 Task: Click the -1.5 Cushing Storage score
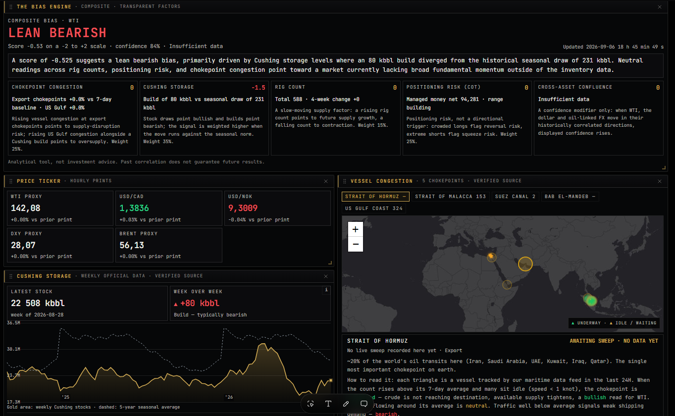tap(259, 88)
